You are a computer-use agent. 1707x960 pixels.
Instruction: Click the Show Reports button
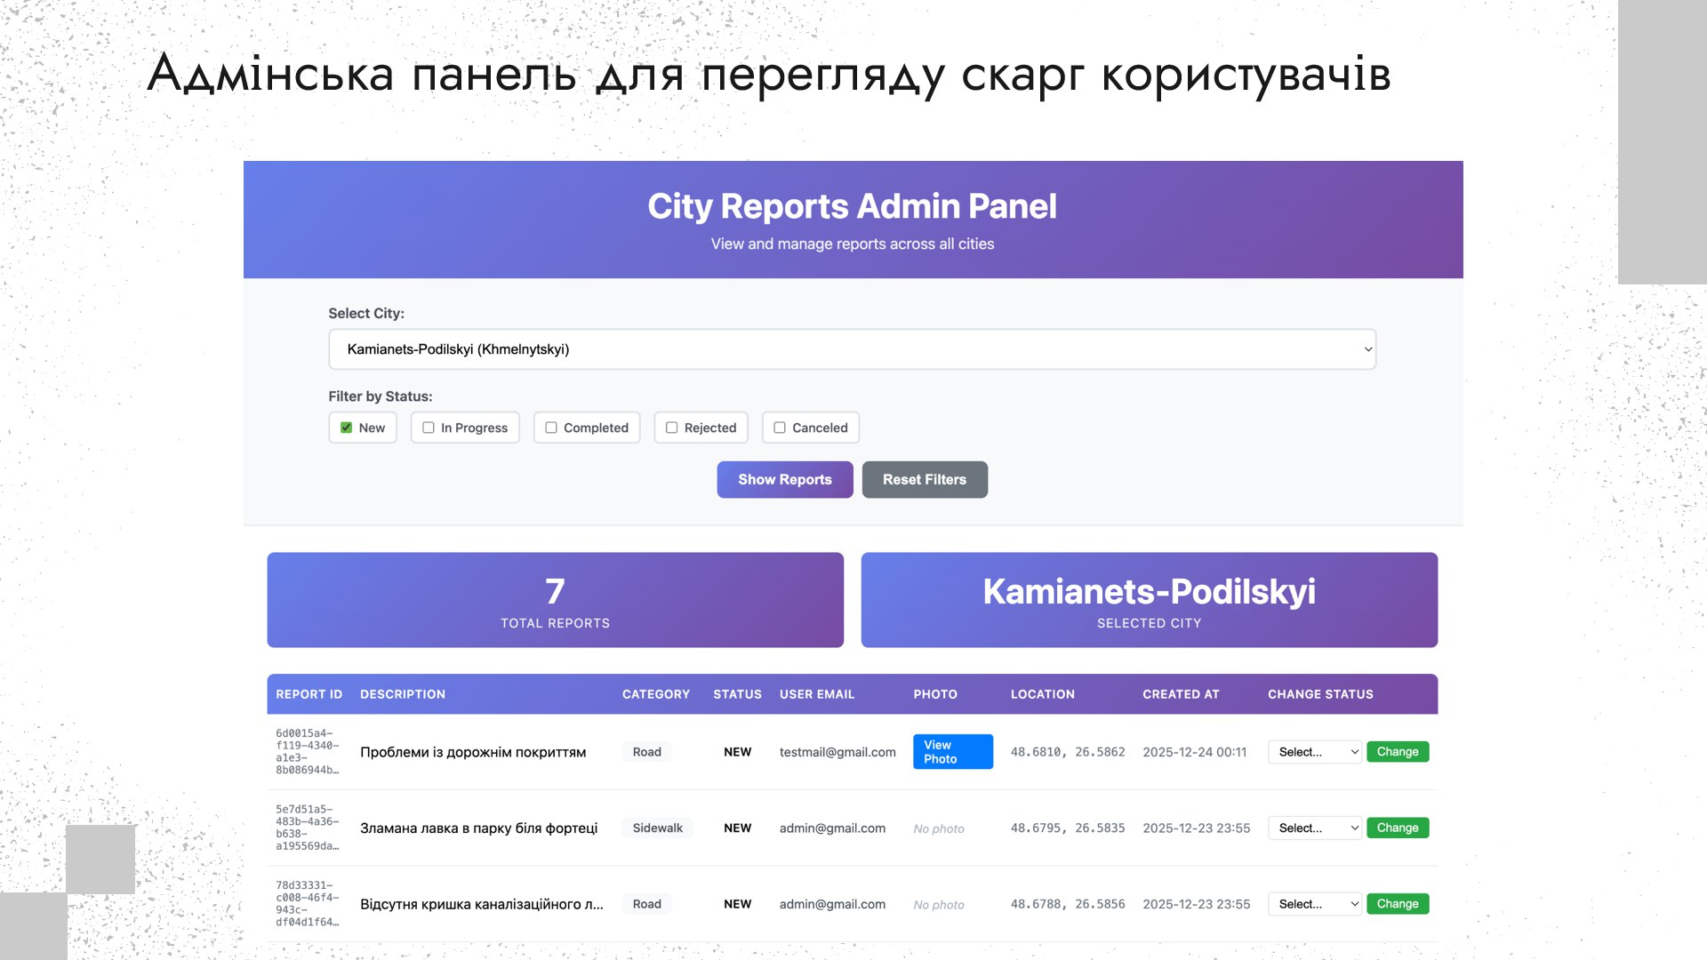[x=784, y=480]
